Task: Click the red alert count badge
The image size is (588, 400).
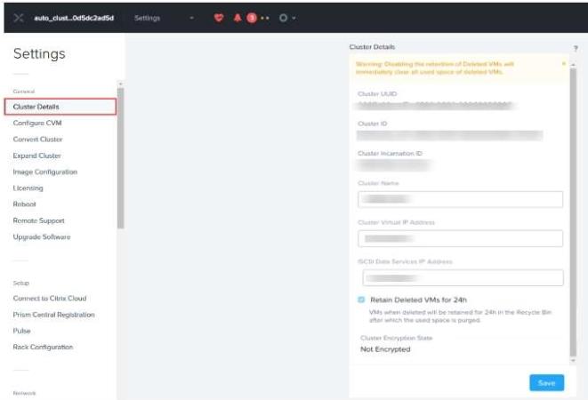Action: (251, 18)
